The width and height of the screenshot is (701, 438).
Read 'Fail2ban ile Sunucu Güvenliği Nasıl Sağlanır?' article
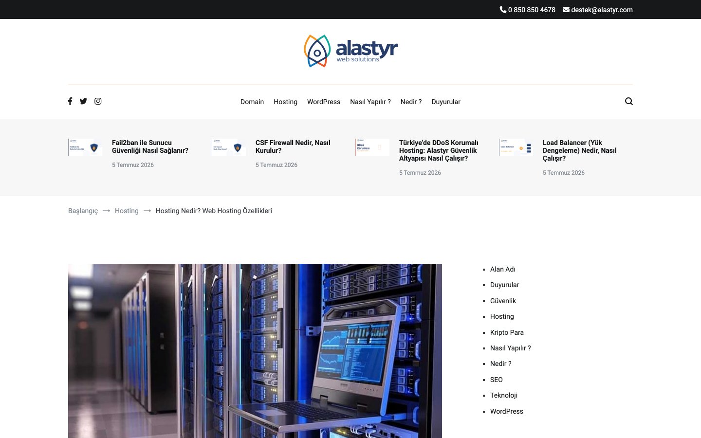click(x=150, y=146)
